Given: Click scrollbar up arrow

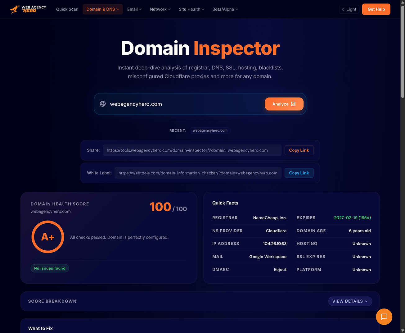Looking at the screenshot, I should (403, 2).
